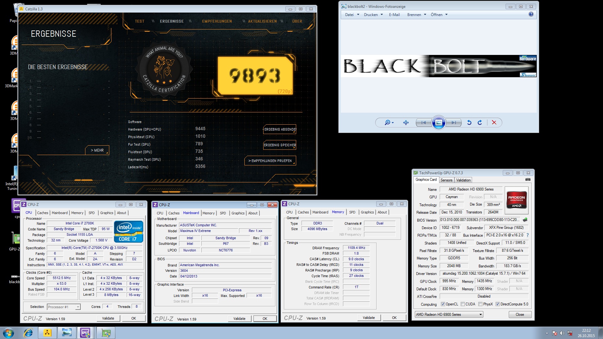
Task: Open the volume control in the tray
Action: [562, 333]
